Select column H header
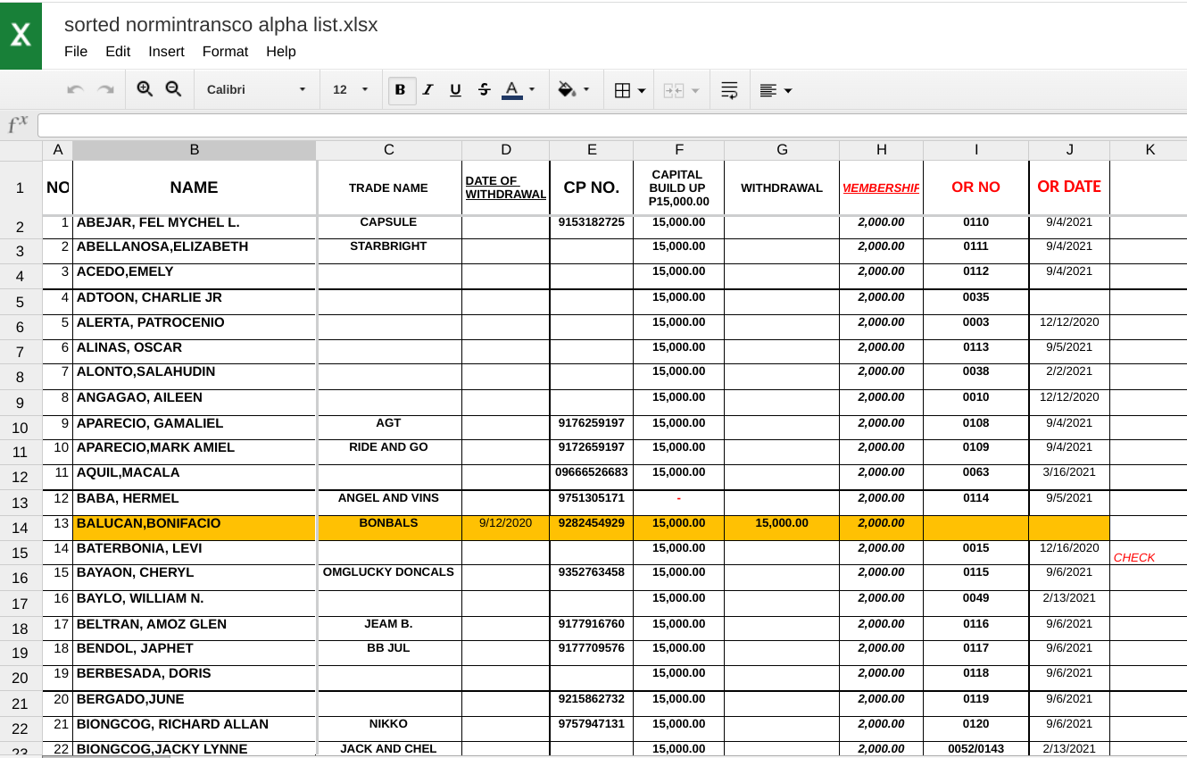The height and width of the screenshot is (758, 1187). coord(882,150)
